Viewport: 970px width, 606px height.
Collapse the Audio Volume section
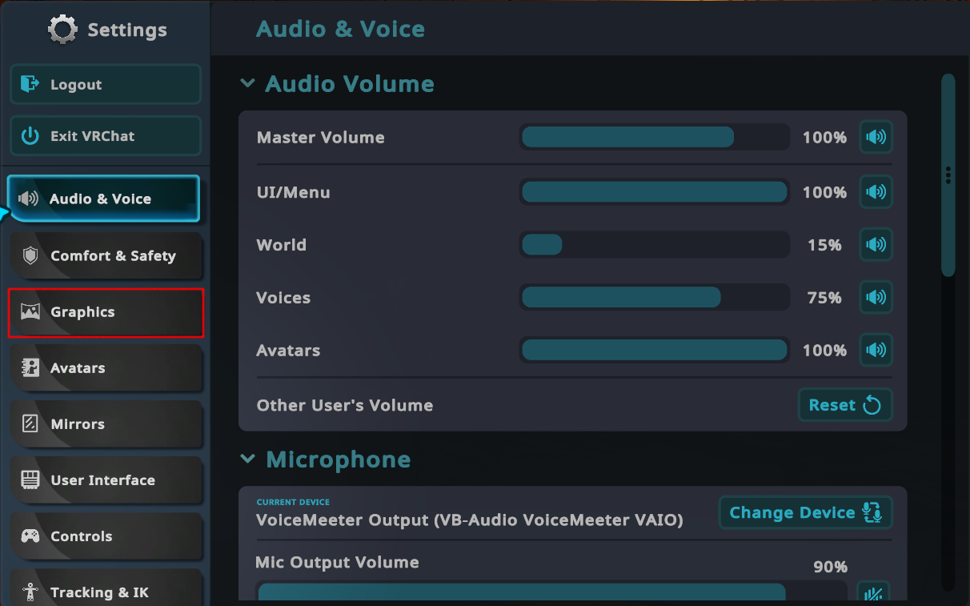(x=248, y=84)
